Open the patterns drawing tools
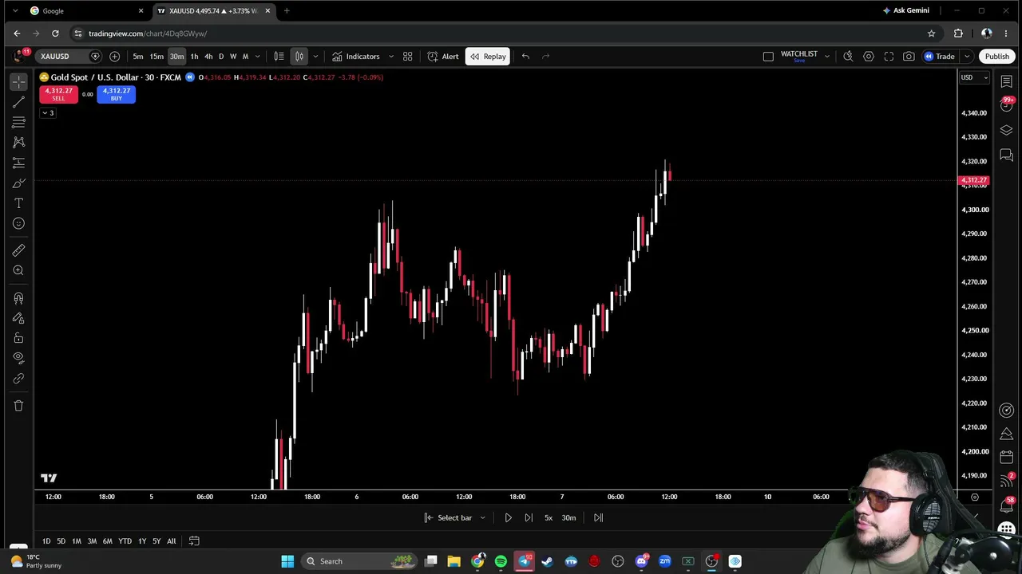The image size is (1022, 574). click(18, 142)
